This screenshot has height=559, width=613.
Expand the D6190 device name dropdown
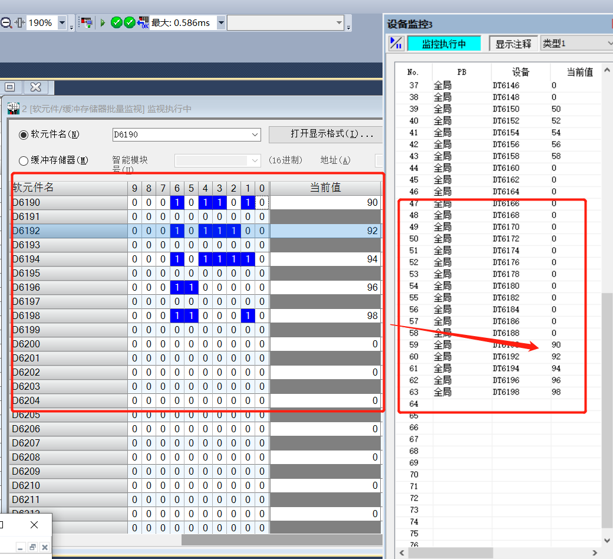pyautogui.click(x=255, y=135)
